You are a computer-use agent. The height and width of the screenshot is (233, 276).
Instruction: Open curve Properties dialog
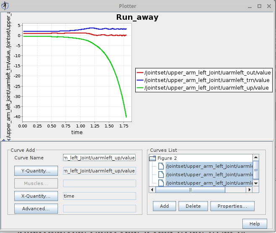[232, 206]
